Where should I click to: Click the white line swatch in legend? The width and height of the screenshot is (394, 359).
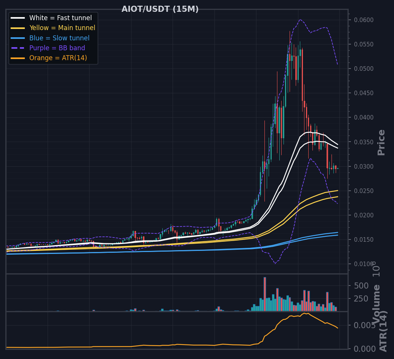tap(18, 18)
